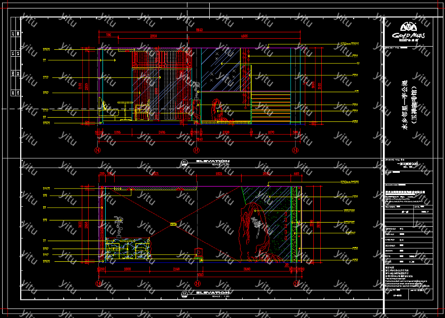Click the small yellow tag at the lower elevation's crossing lines
Viewport: 445px width, 318px height.
pyautogui.click(x=173, y=224)
